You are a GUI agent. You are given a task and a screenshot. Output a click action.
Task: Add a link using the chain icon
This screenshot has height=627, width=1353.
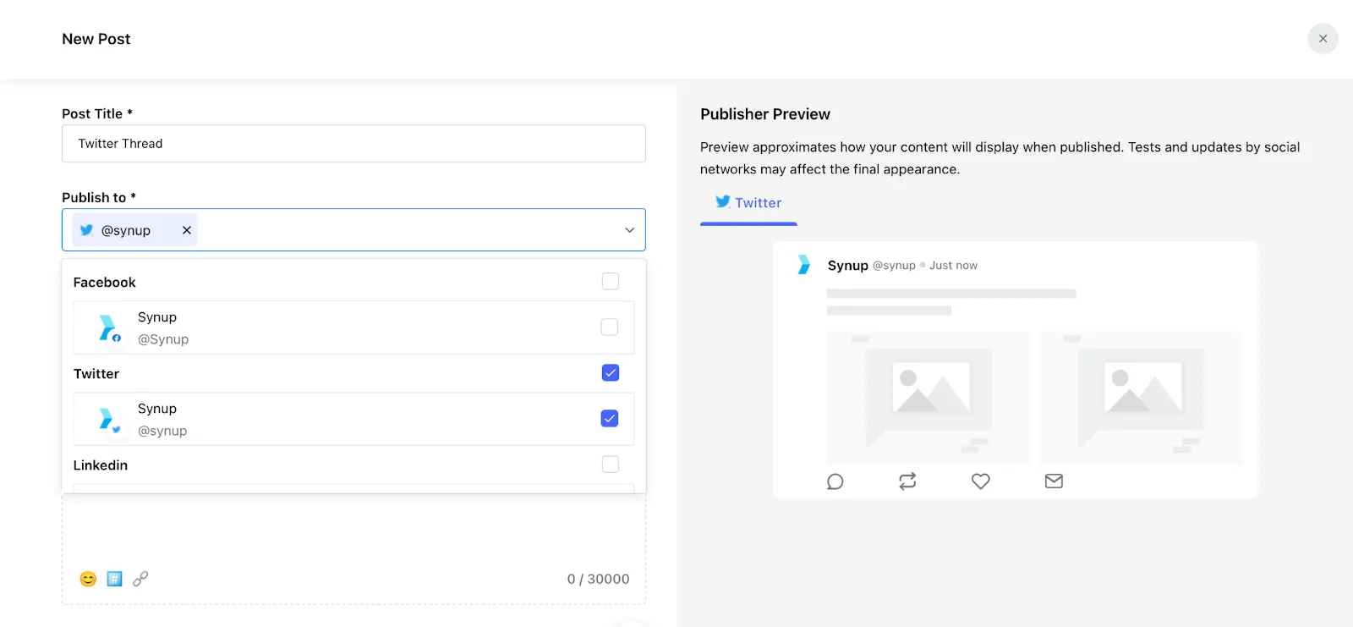tap(140, 579)
